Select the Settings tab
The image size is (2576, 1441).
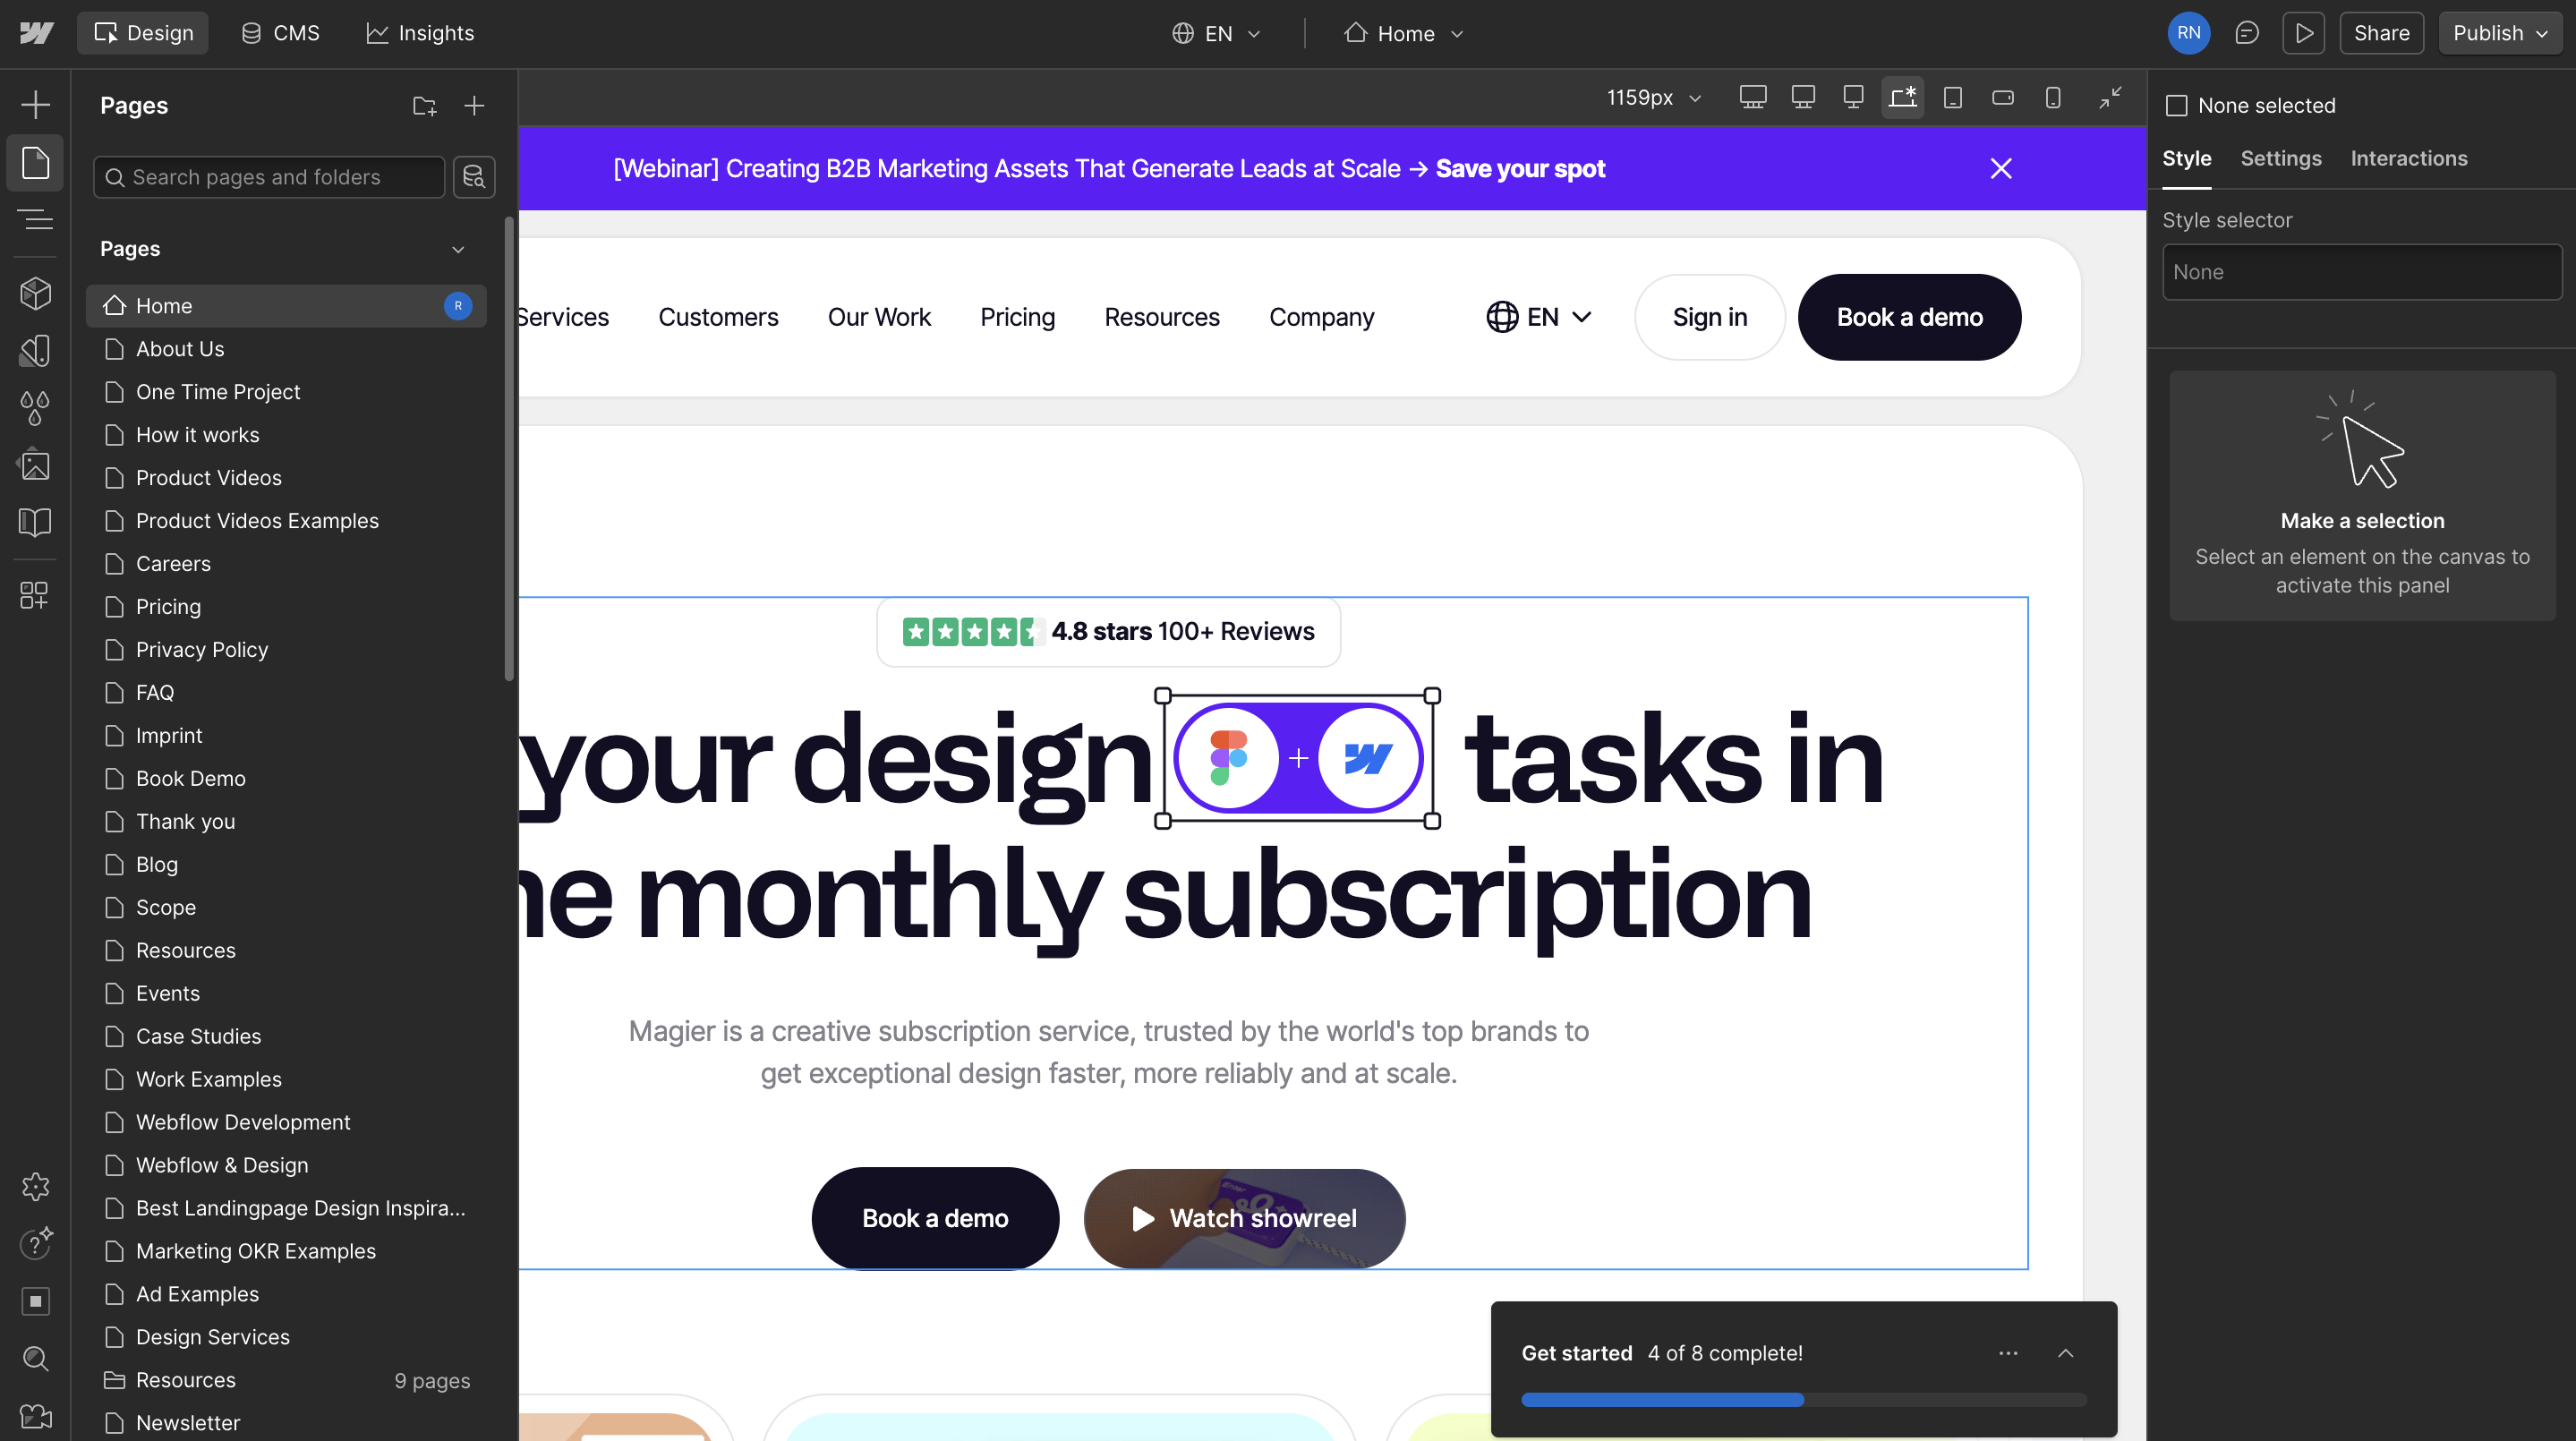(x=2280, y=158)
